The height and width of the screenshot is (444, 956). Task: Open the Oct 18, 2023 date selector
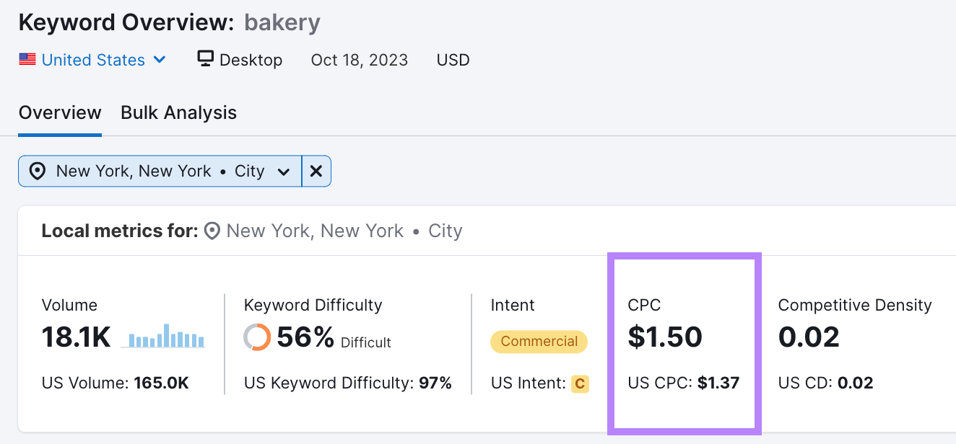point(359,60)
